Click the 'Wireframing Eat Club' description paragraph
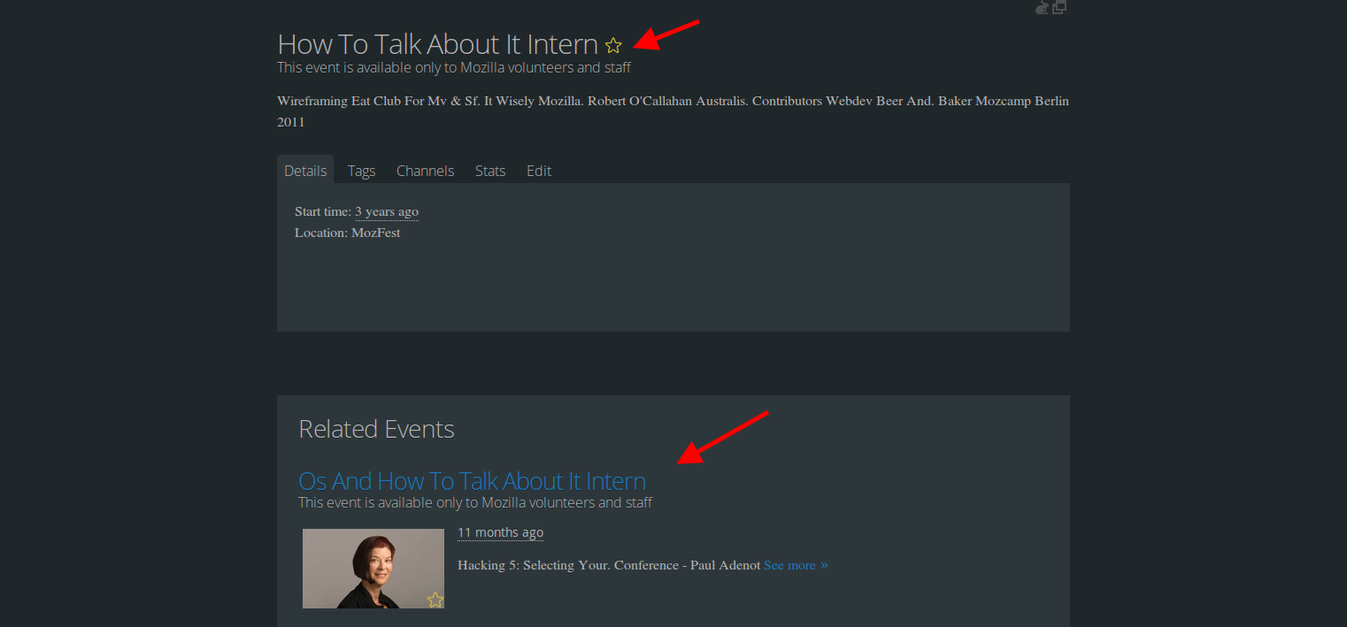 pos(673,111)
